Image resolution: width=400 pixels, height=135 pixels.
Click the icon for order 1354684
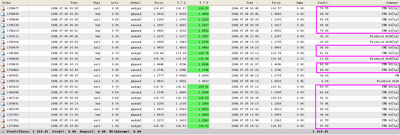click(3, 20)
